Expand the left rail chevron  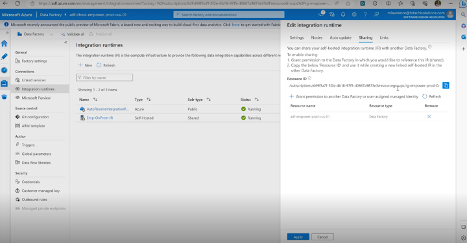point(7,33)
